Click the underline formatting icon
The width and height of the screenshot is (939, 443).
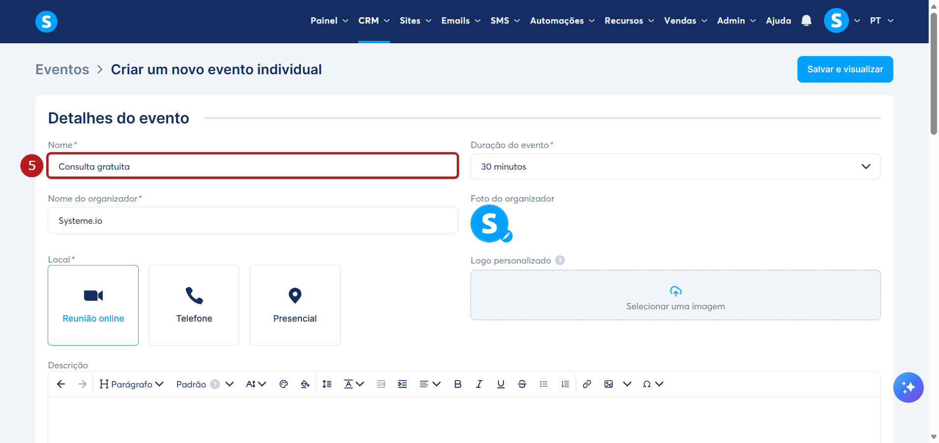[500, 384]
